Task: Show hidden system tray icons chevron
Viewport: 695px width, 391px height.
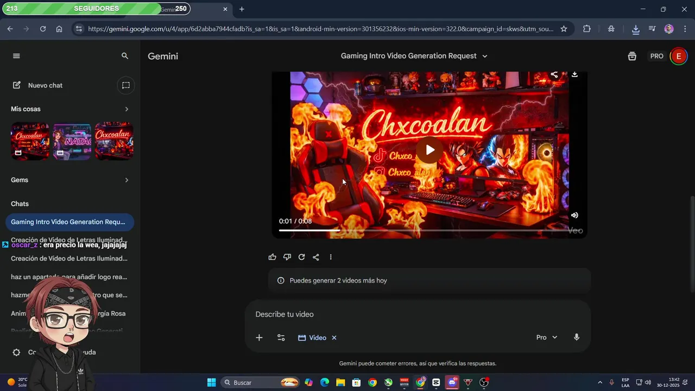Action: point(600,382)
